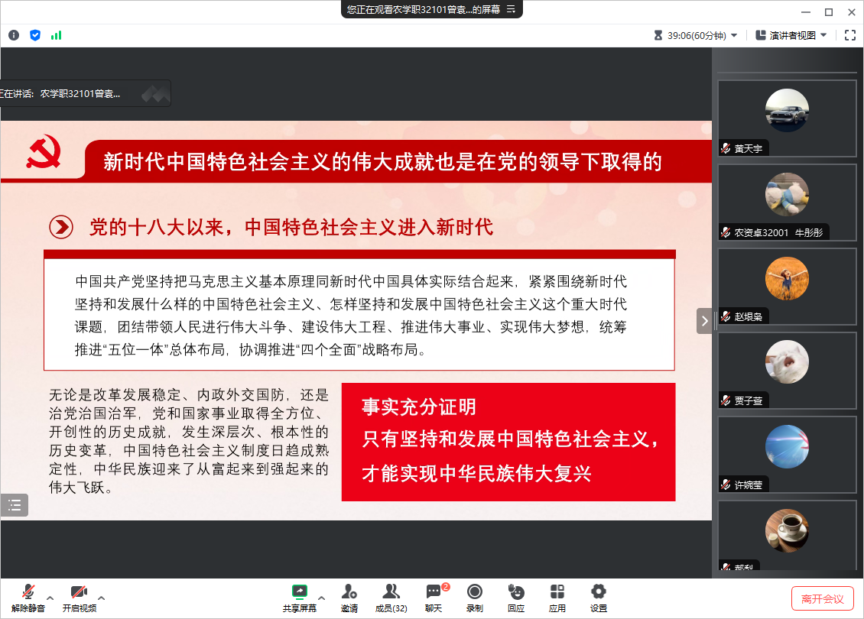Open the Chat (聊天) panel

coord(434,598)
